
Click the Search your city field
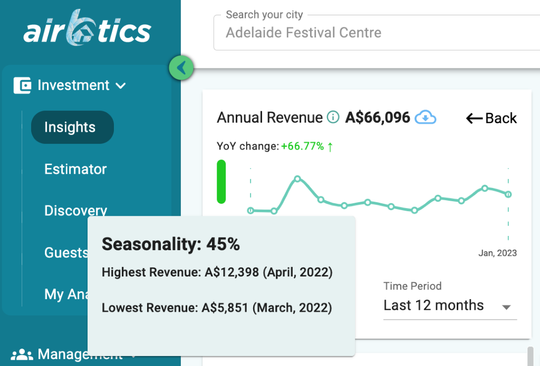(377, 33)
